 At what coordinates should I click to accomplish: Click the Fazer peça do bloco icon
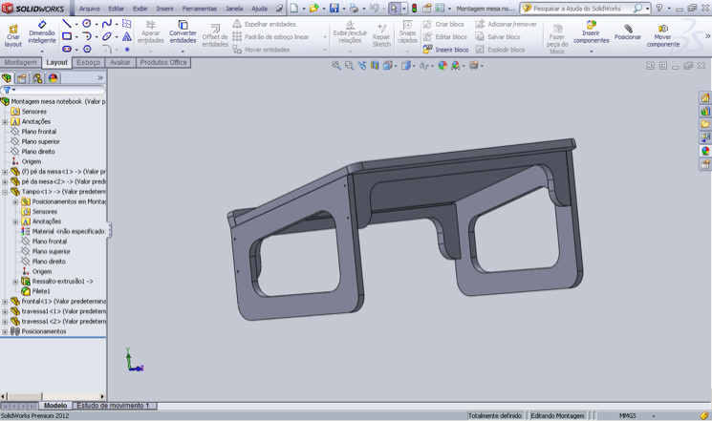pos(557,36)
